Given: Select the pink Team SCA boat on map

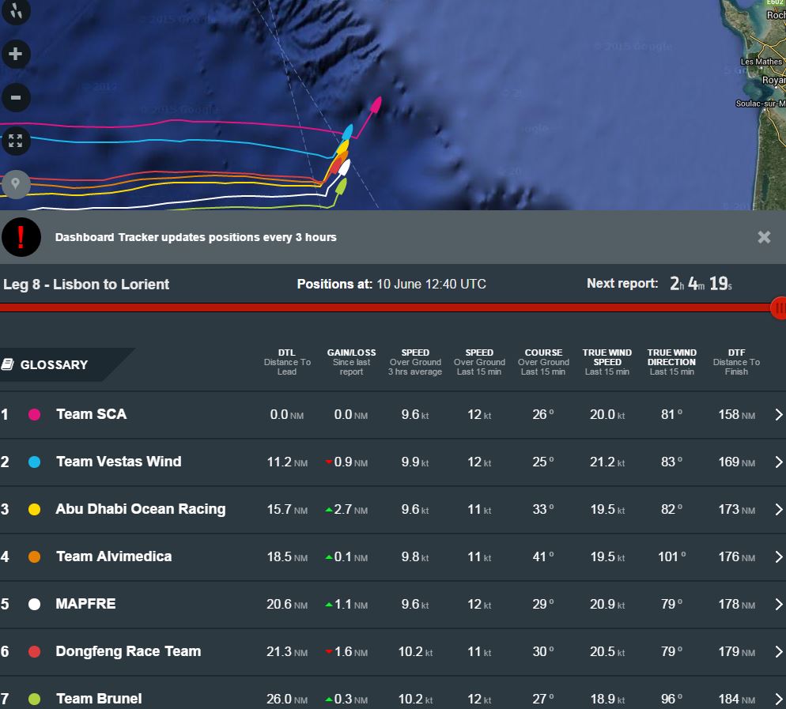Looking at the screenshot, I should pyautogui.click(x=376, y=105).
